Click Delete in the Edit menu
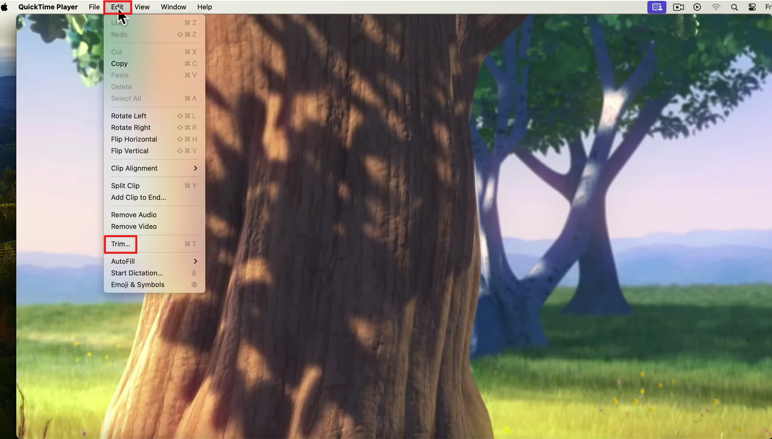The image size is (772, 439). coord(154,87)
